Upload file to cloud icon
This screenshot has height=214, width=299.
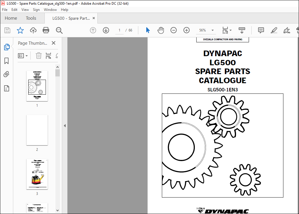point(33,30)
